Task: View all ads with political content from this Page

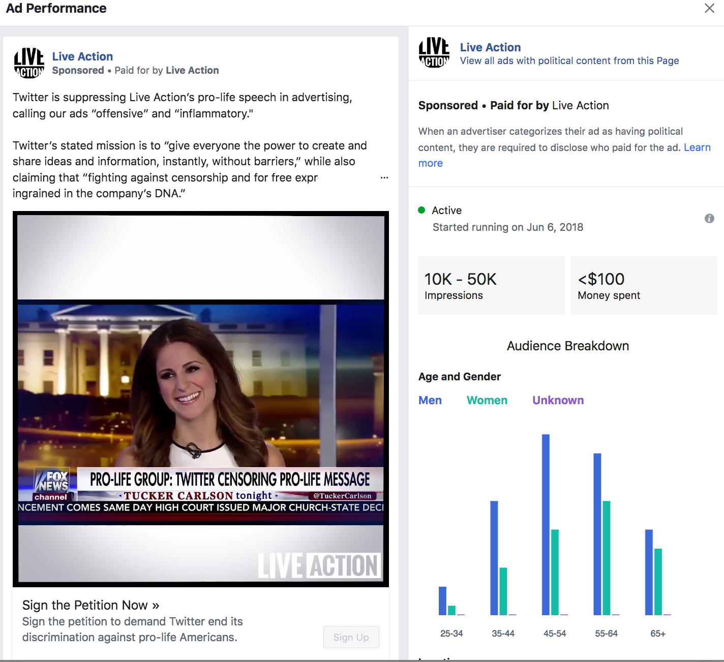Action: click(x=569, y=61)
